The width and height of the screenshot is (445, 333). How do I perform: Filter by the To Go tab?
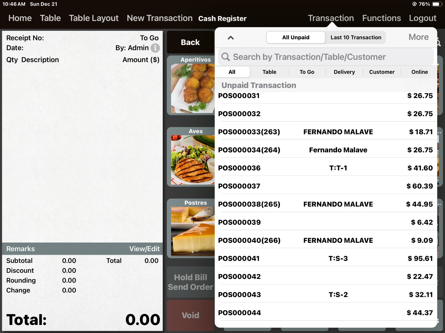coord(307,72)
